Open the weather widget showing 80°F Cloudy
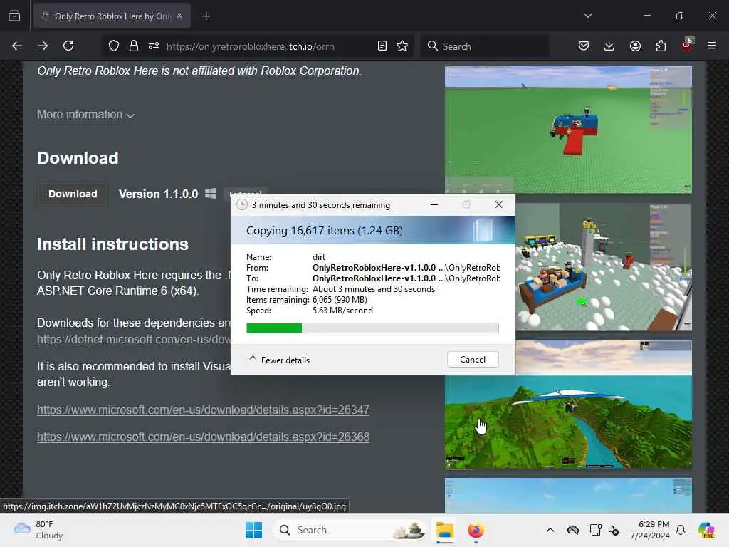This screenshot has width=729, height=547. pyautogui.click(x=38, y=530)
